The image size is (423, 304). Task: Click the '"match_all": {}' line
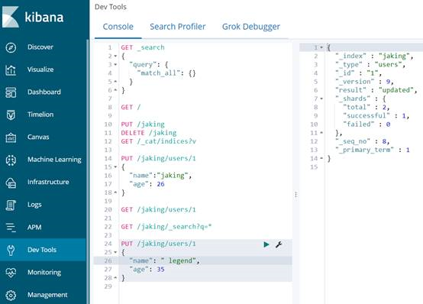pos(166,73)
